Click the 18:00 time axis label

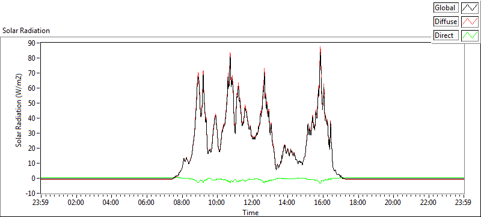coord(358,203)
